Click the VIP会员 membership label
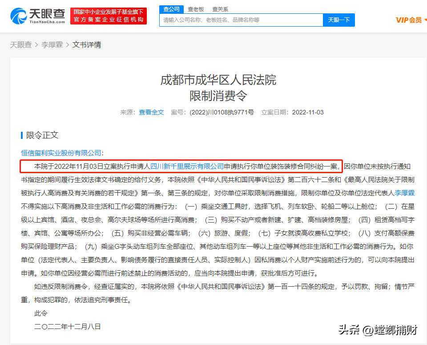This screenshot has height=345, width=427. (x=408, y=20)
